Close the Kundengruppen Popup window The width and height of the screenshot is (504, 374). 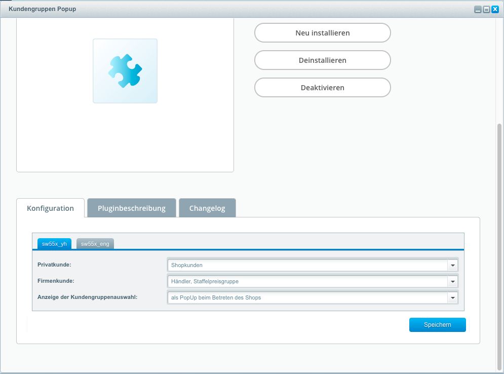pos(495,9)
